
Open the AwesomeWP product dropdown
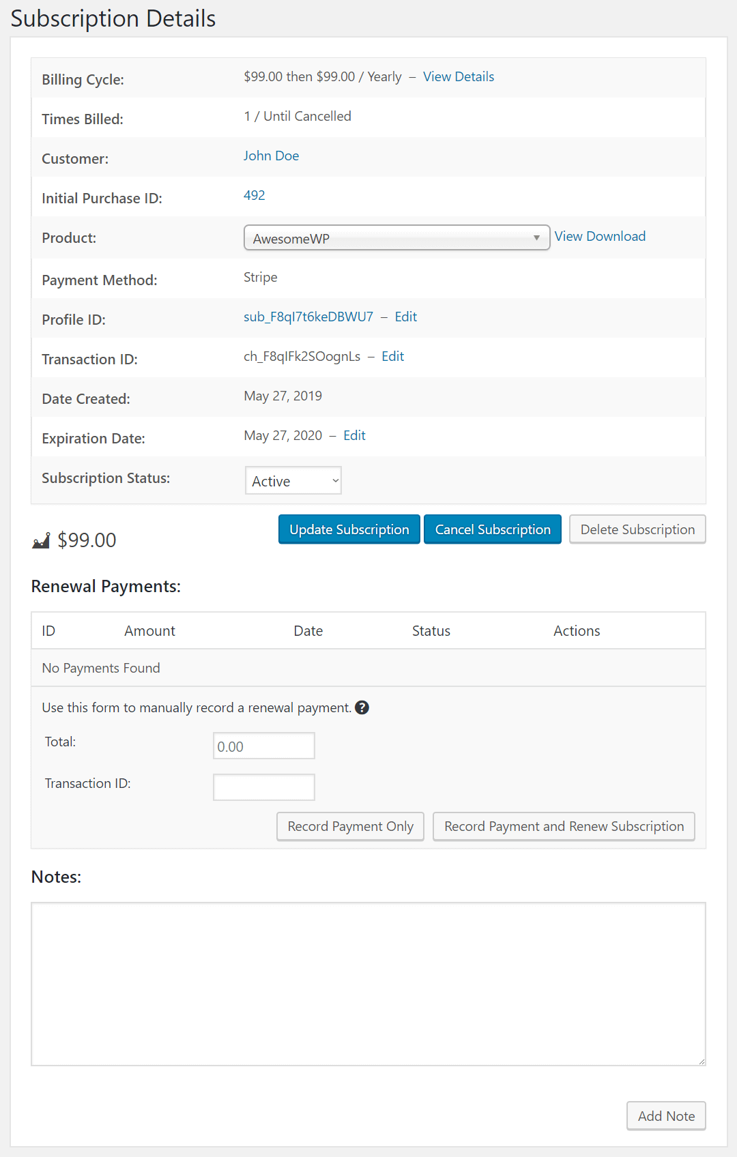(396, 238)
